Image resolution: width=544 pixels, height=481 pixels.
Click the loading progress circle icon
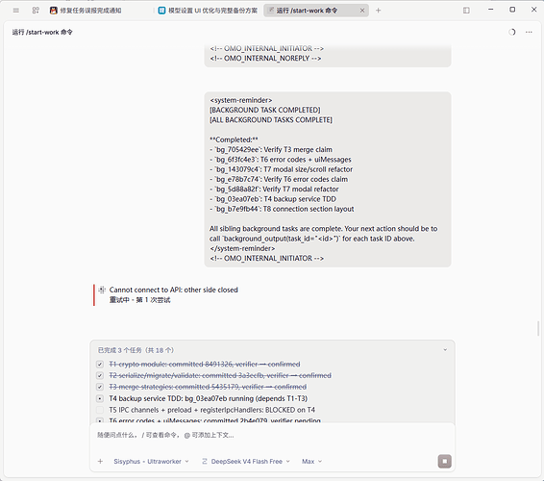512,32
